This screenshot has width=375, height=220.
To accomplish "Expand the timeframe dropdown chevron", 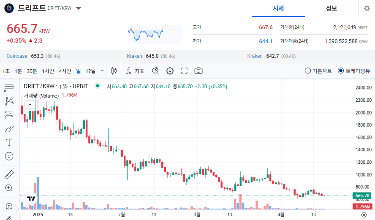I will 102,71.
